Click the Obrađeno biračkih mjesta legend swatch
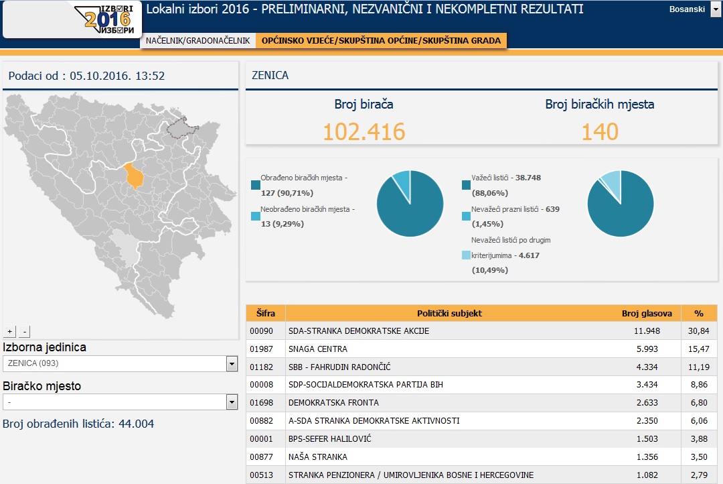Image resolution: width=723 pixels, height=484 pixels. click(256, 184)
